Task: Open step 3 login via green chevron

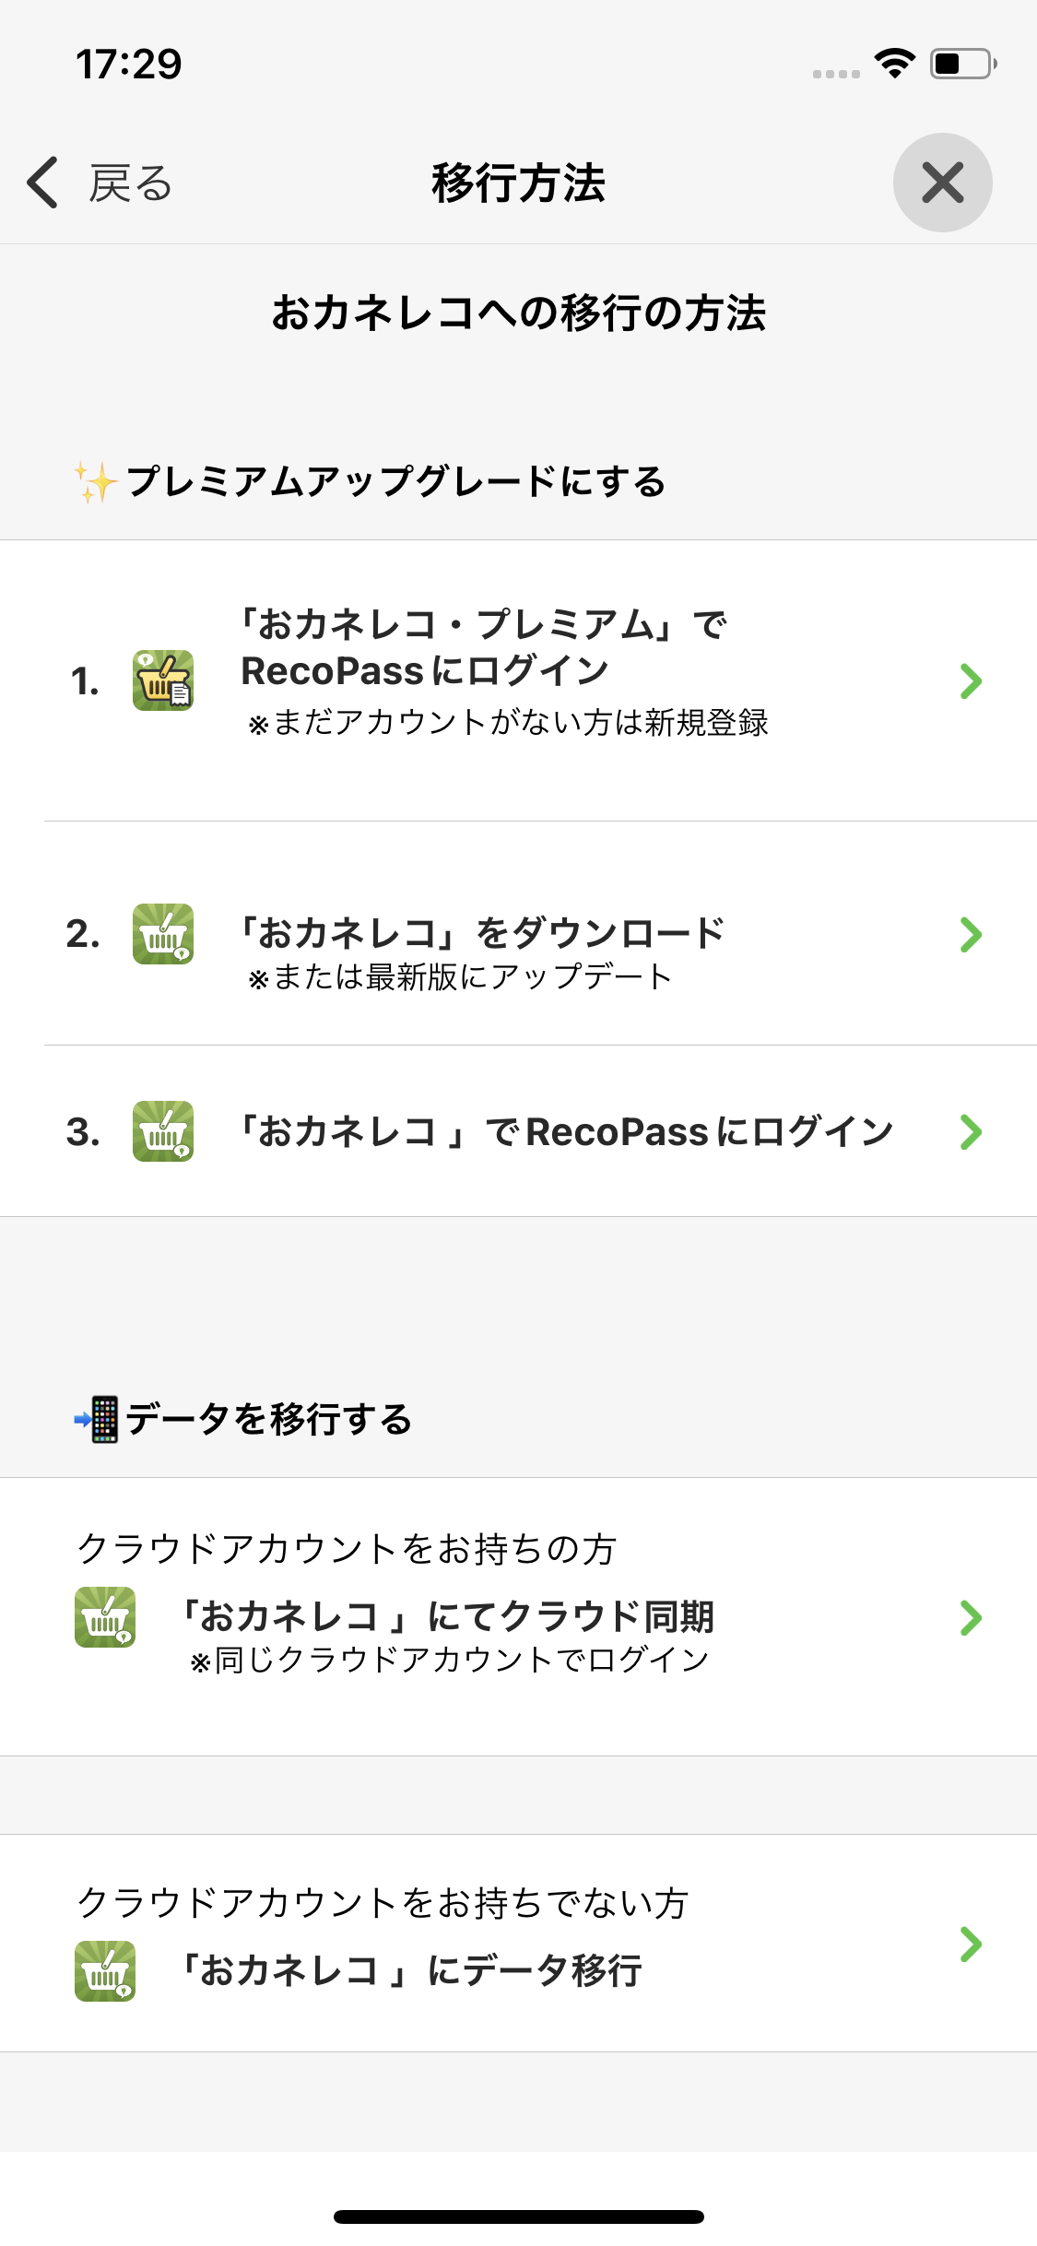Action: tap(971, 1132)
